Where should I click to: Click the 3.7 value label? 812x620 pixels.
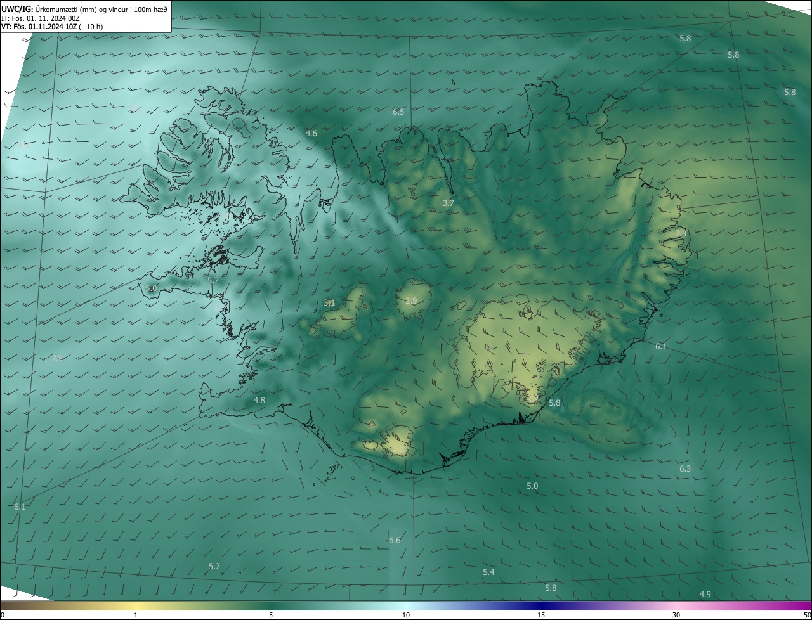tap(448, 203)
